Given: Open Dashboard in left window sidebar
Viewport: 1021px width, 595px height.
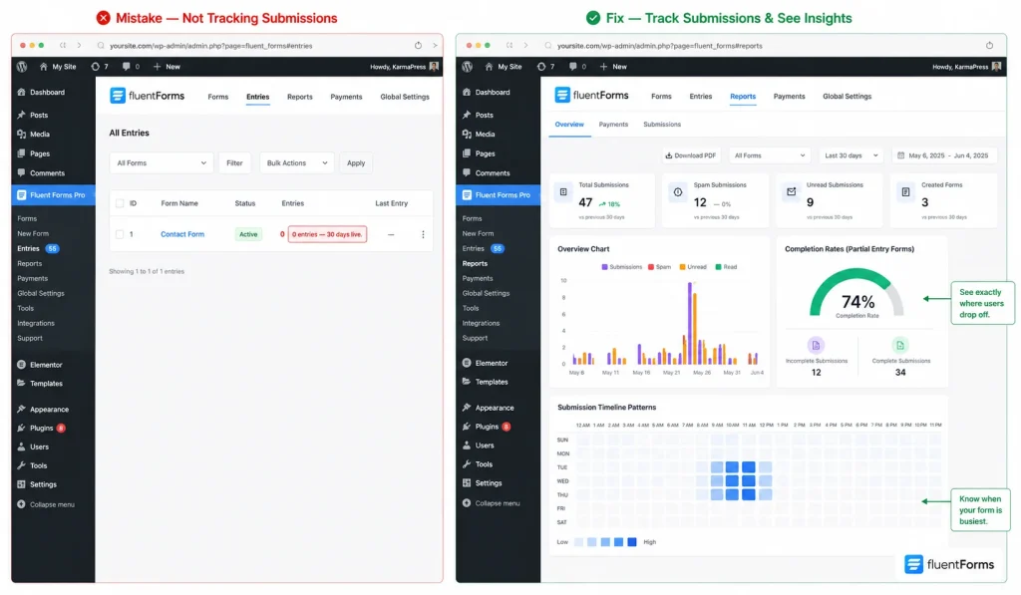Looking at the screenshot, I should tap(47, 93).
